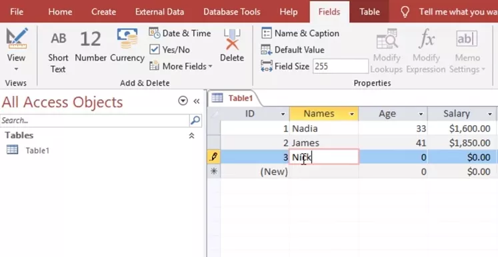
Task: Select the Salary column header
Action: click(x=457, y=114)
